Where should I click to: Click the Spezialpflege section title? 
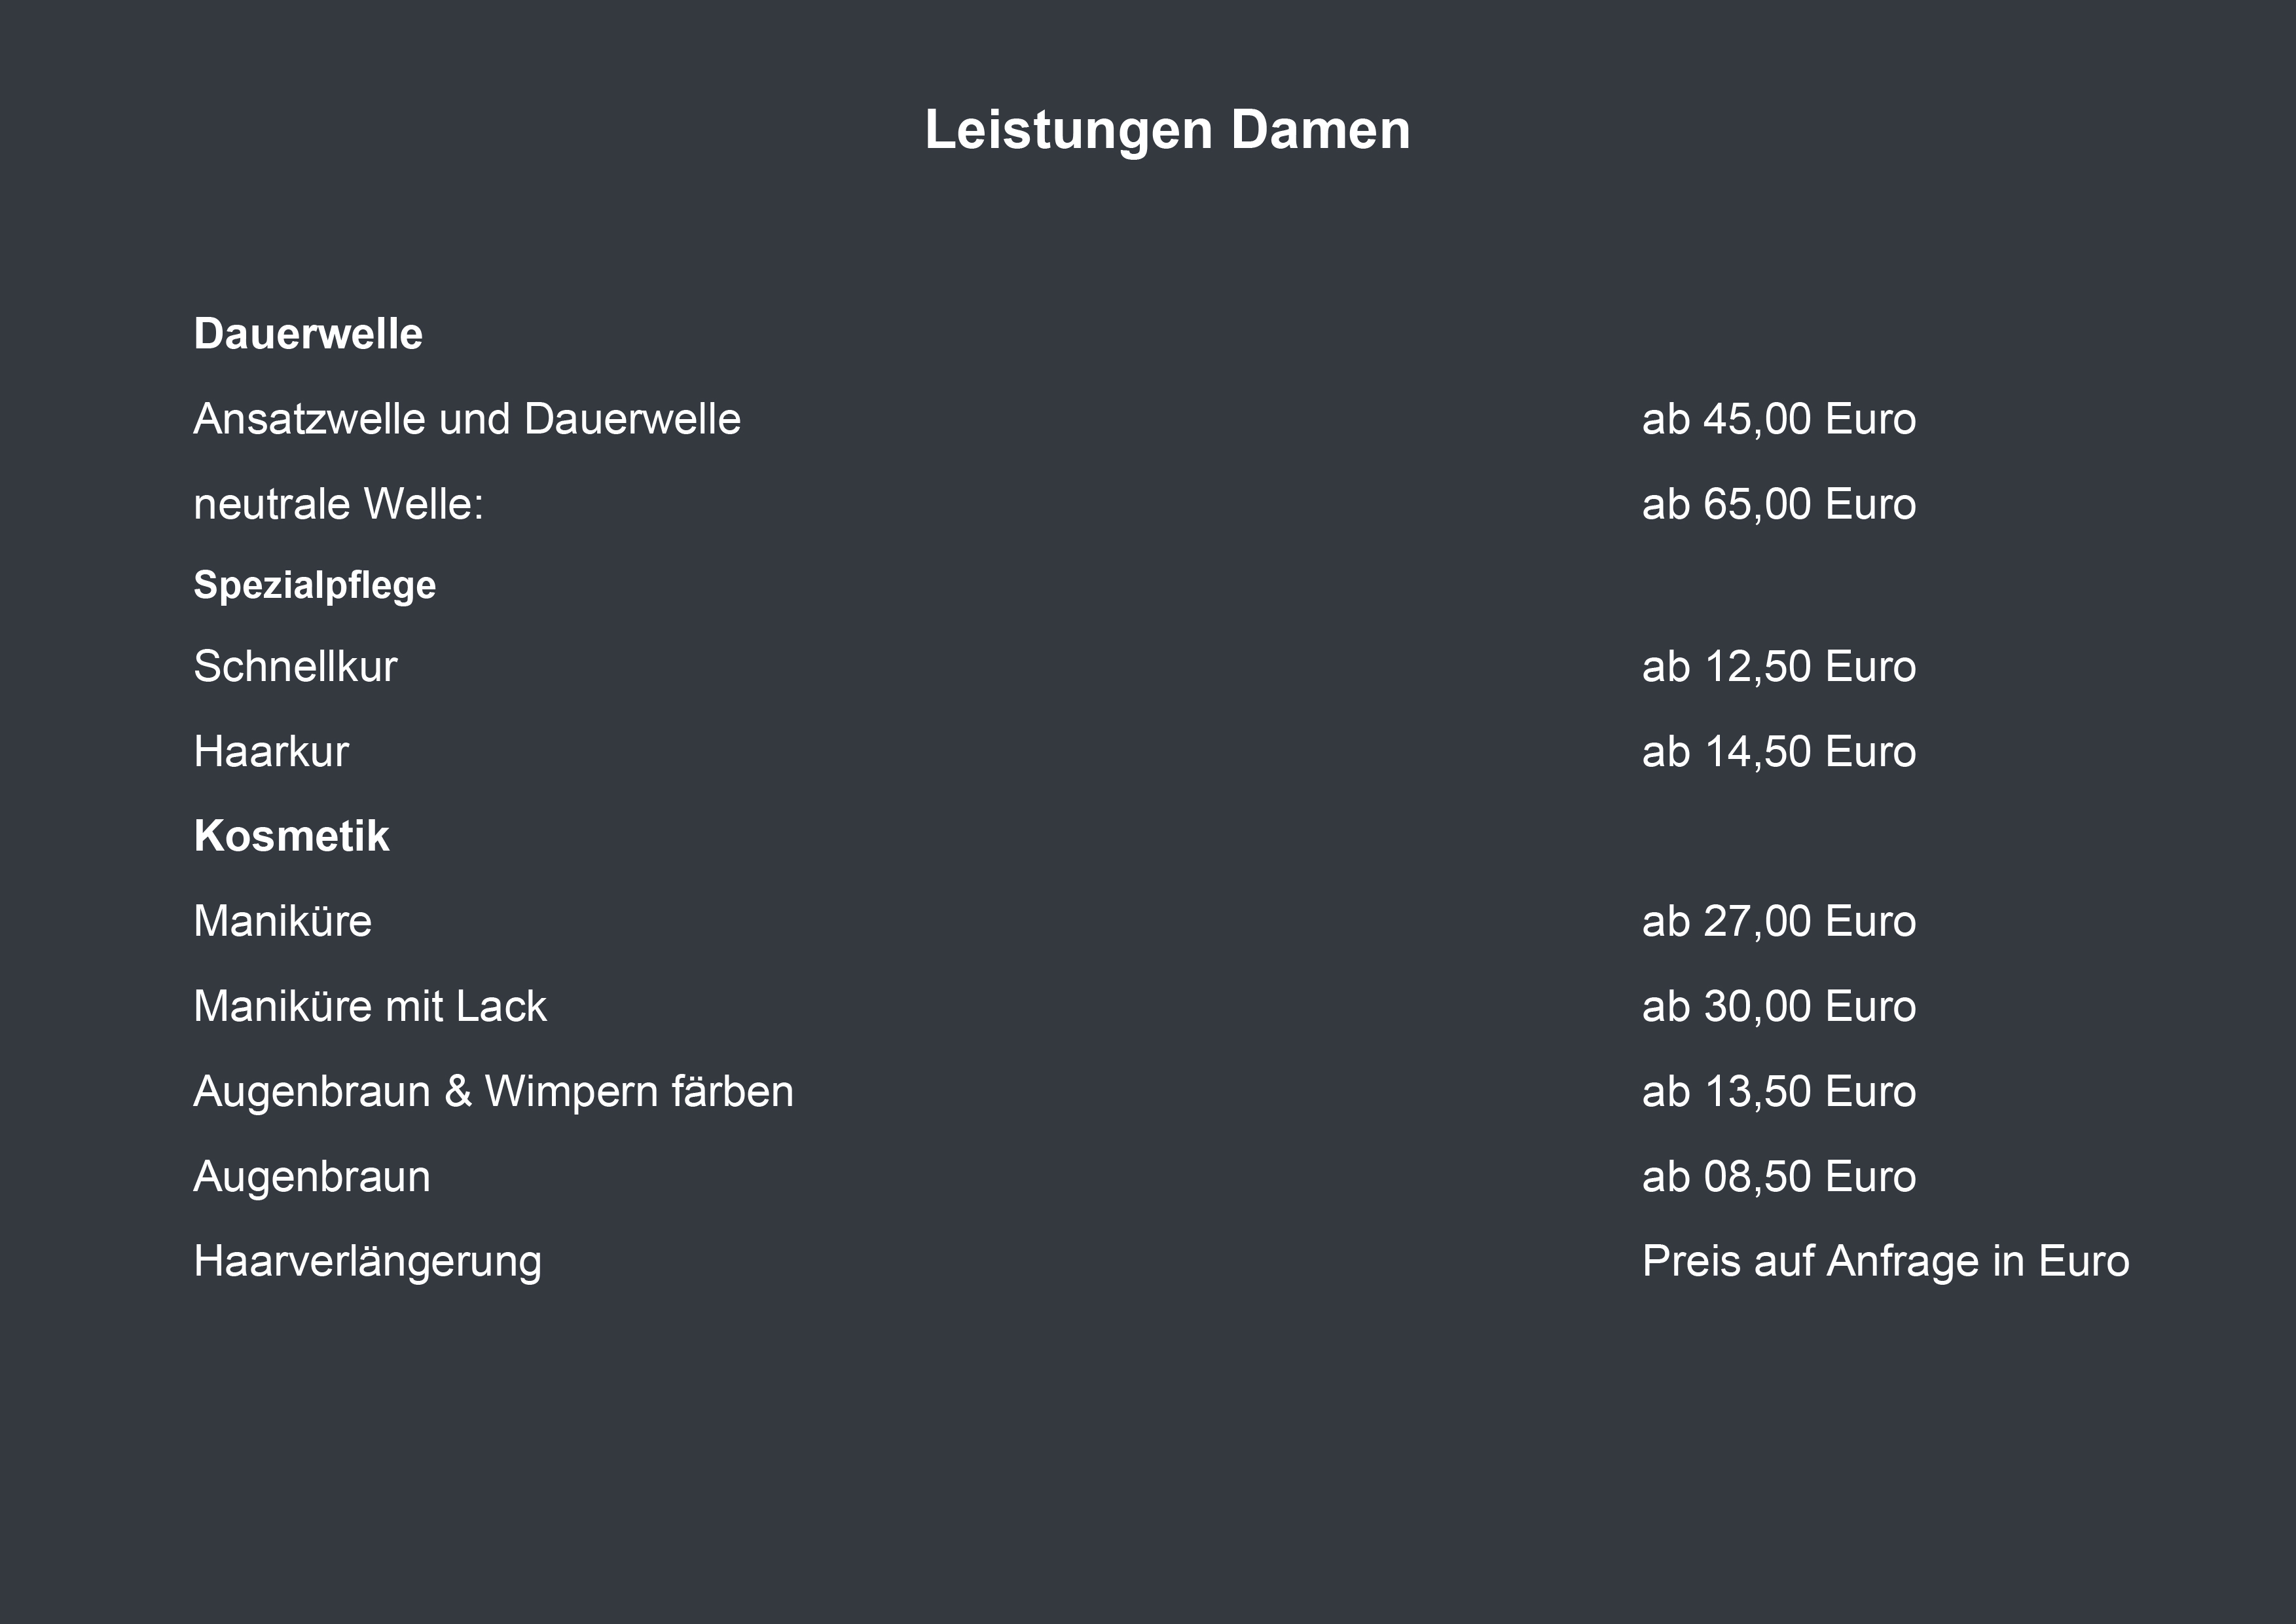click(315, 585)
